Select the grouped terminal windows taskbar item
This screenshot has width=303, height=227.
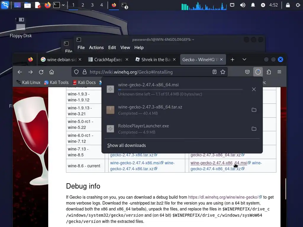point(124,5)
